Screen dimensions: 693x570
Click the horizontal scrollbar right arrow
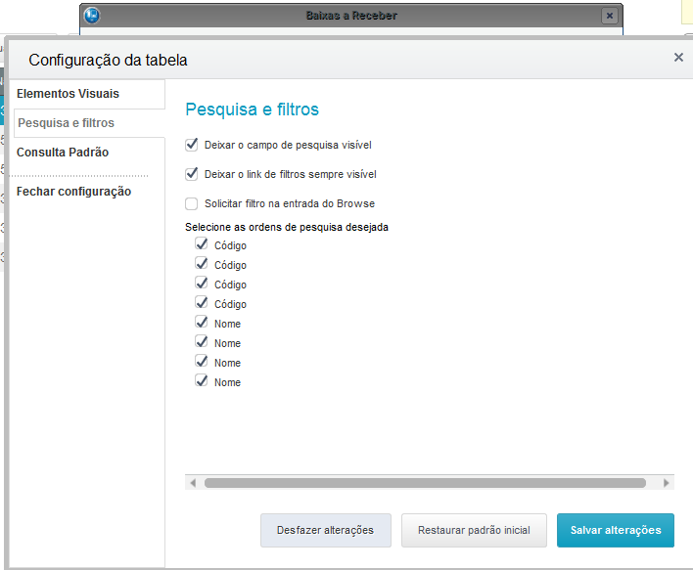(x=667, y=483)
